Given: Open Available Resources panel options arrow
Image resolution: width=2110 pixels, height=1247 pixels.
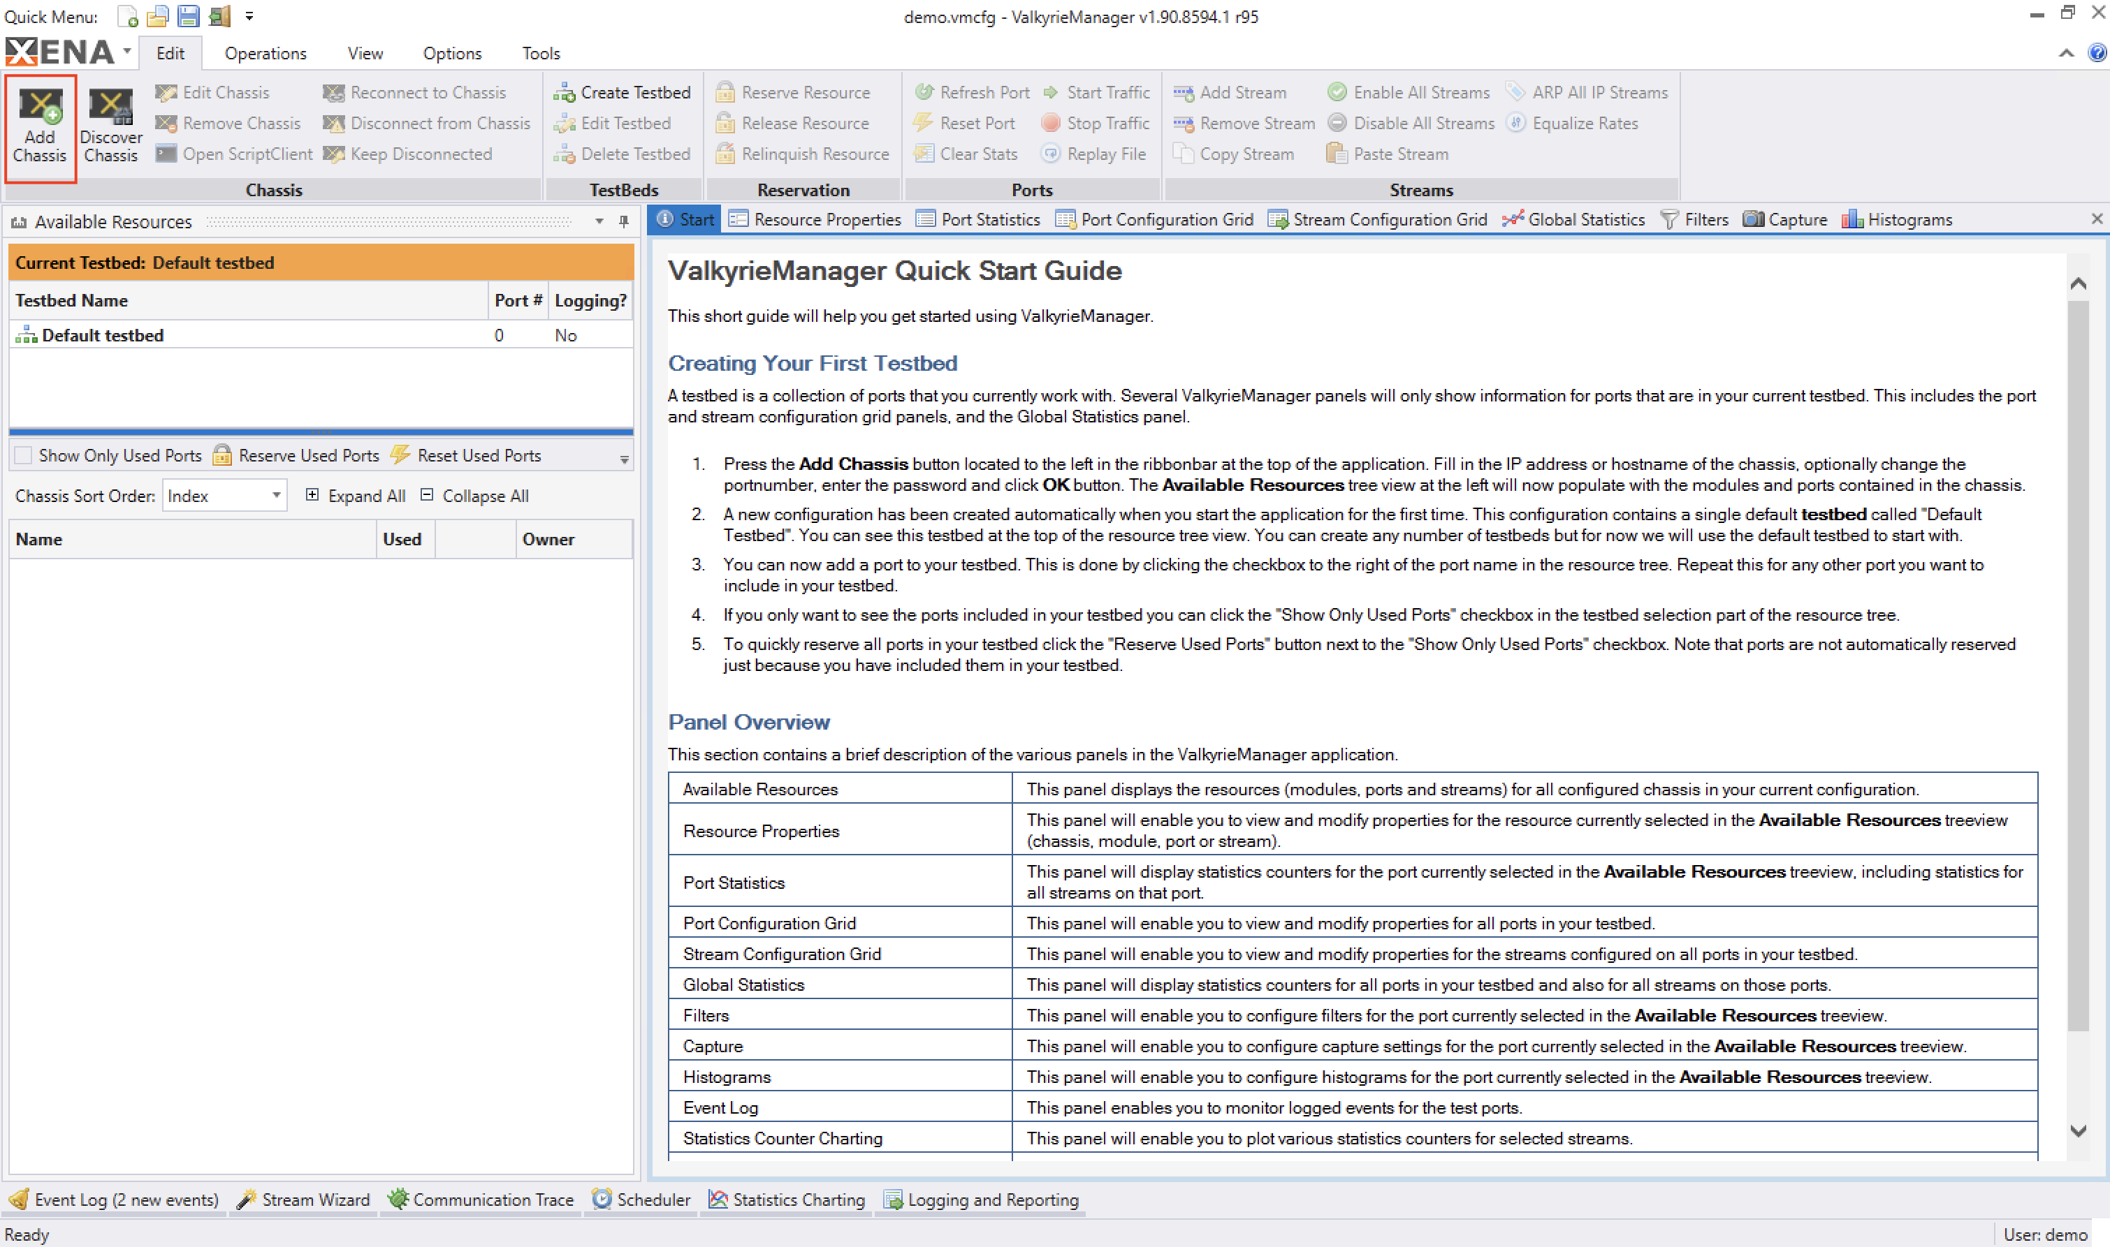Looking at the screenshot, I should tap(599, 222).
